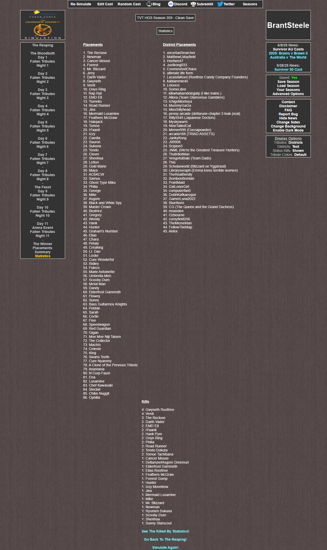Toggle Tribute Colors Default option

pos(300,155)
